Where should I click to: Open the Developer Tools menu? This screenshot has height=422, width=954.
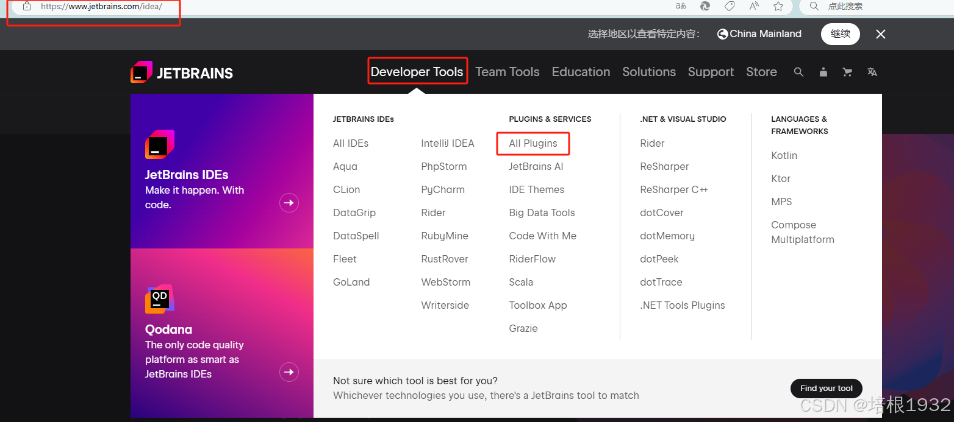(417, 72)
